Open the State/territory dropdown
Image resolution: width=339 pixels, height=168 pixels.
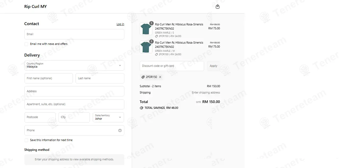click(108, 117)
